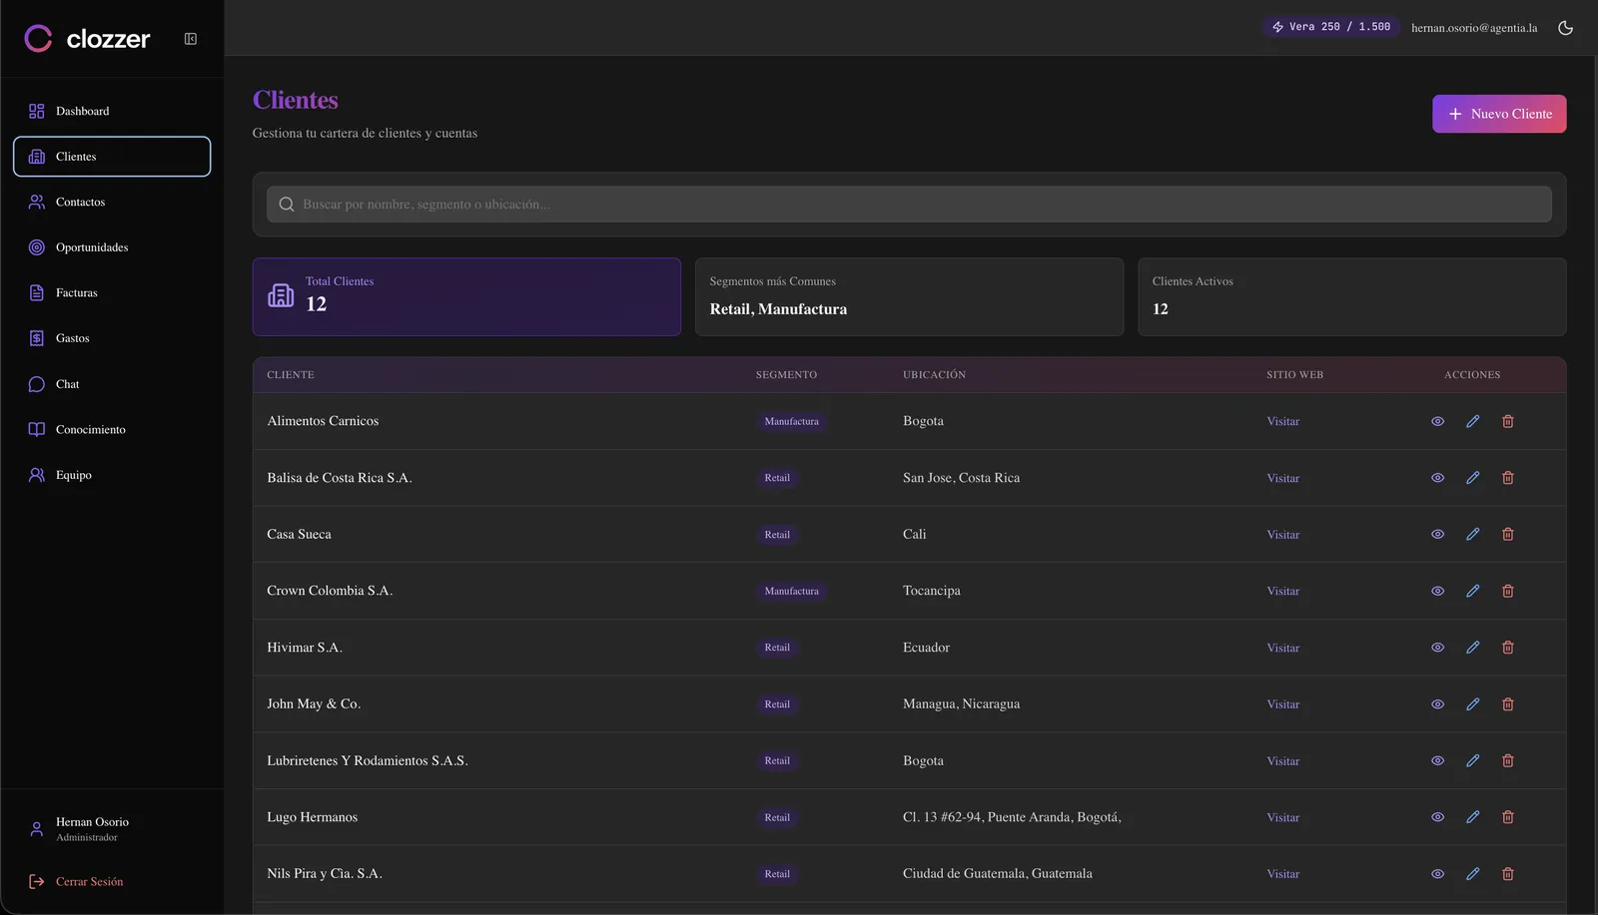
Task: View Nils Pira y Cia. S.A. details
Action: 1437,874
